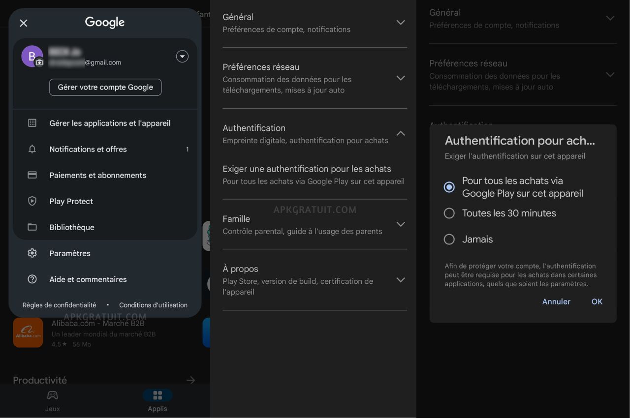Click Notifications et offres count badge 1
Viewport: 630px width, 418px height.
click(188, 149)
